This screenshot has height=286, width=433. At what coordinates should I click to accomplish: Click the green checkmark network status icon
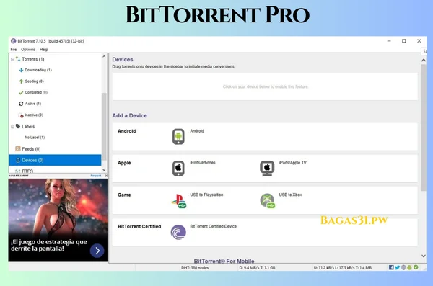[416, 267]
